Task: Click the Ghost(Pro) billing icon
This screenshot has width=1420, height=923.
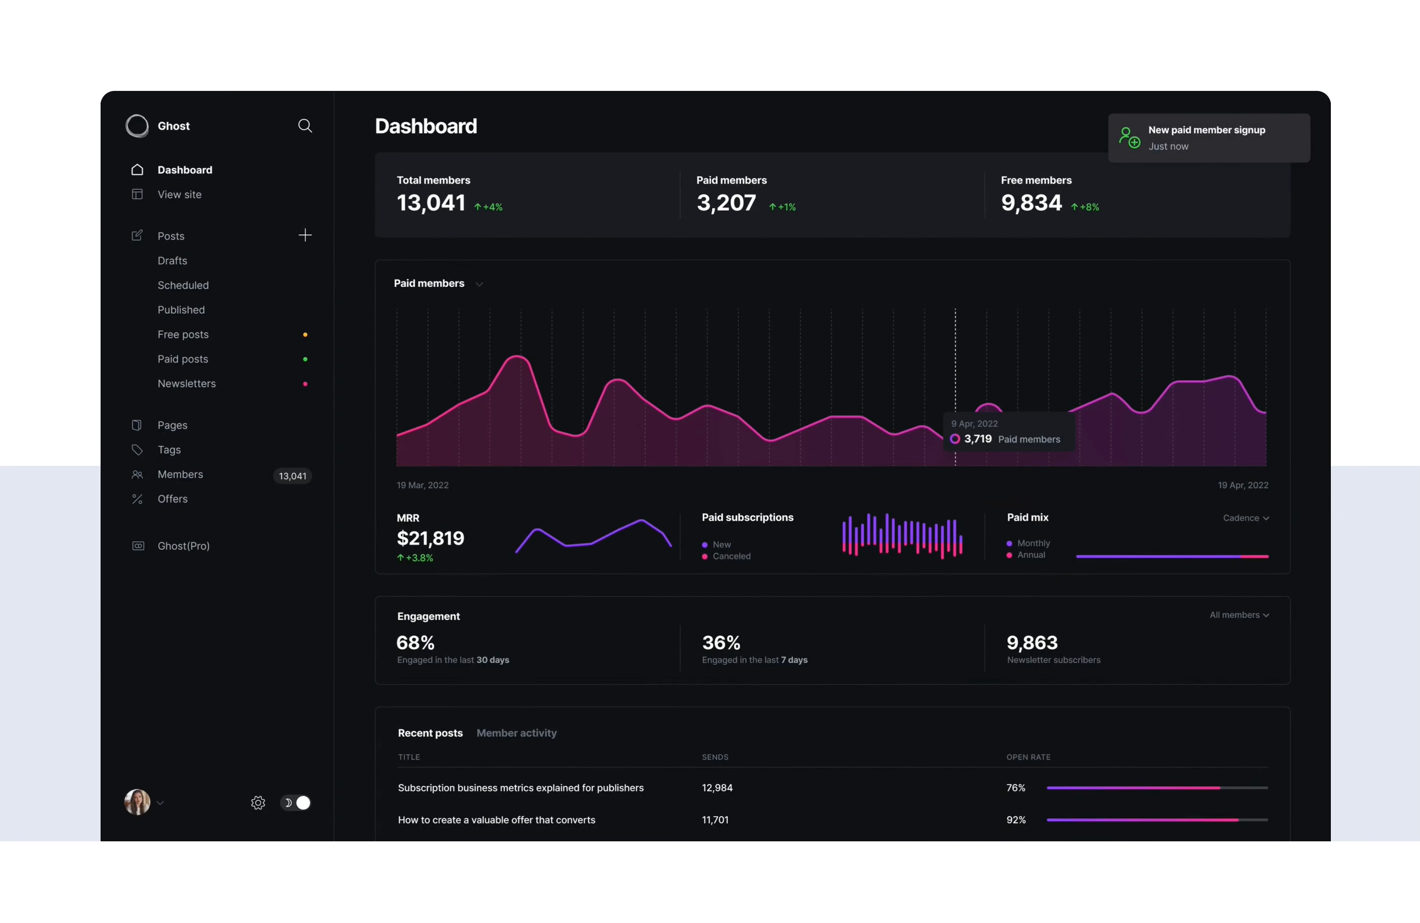Action: tap(138, 546)
